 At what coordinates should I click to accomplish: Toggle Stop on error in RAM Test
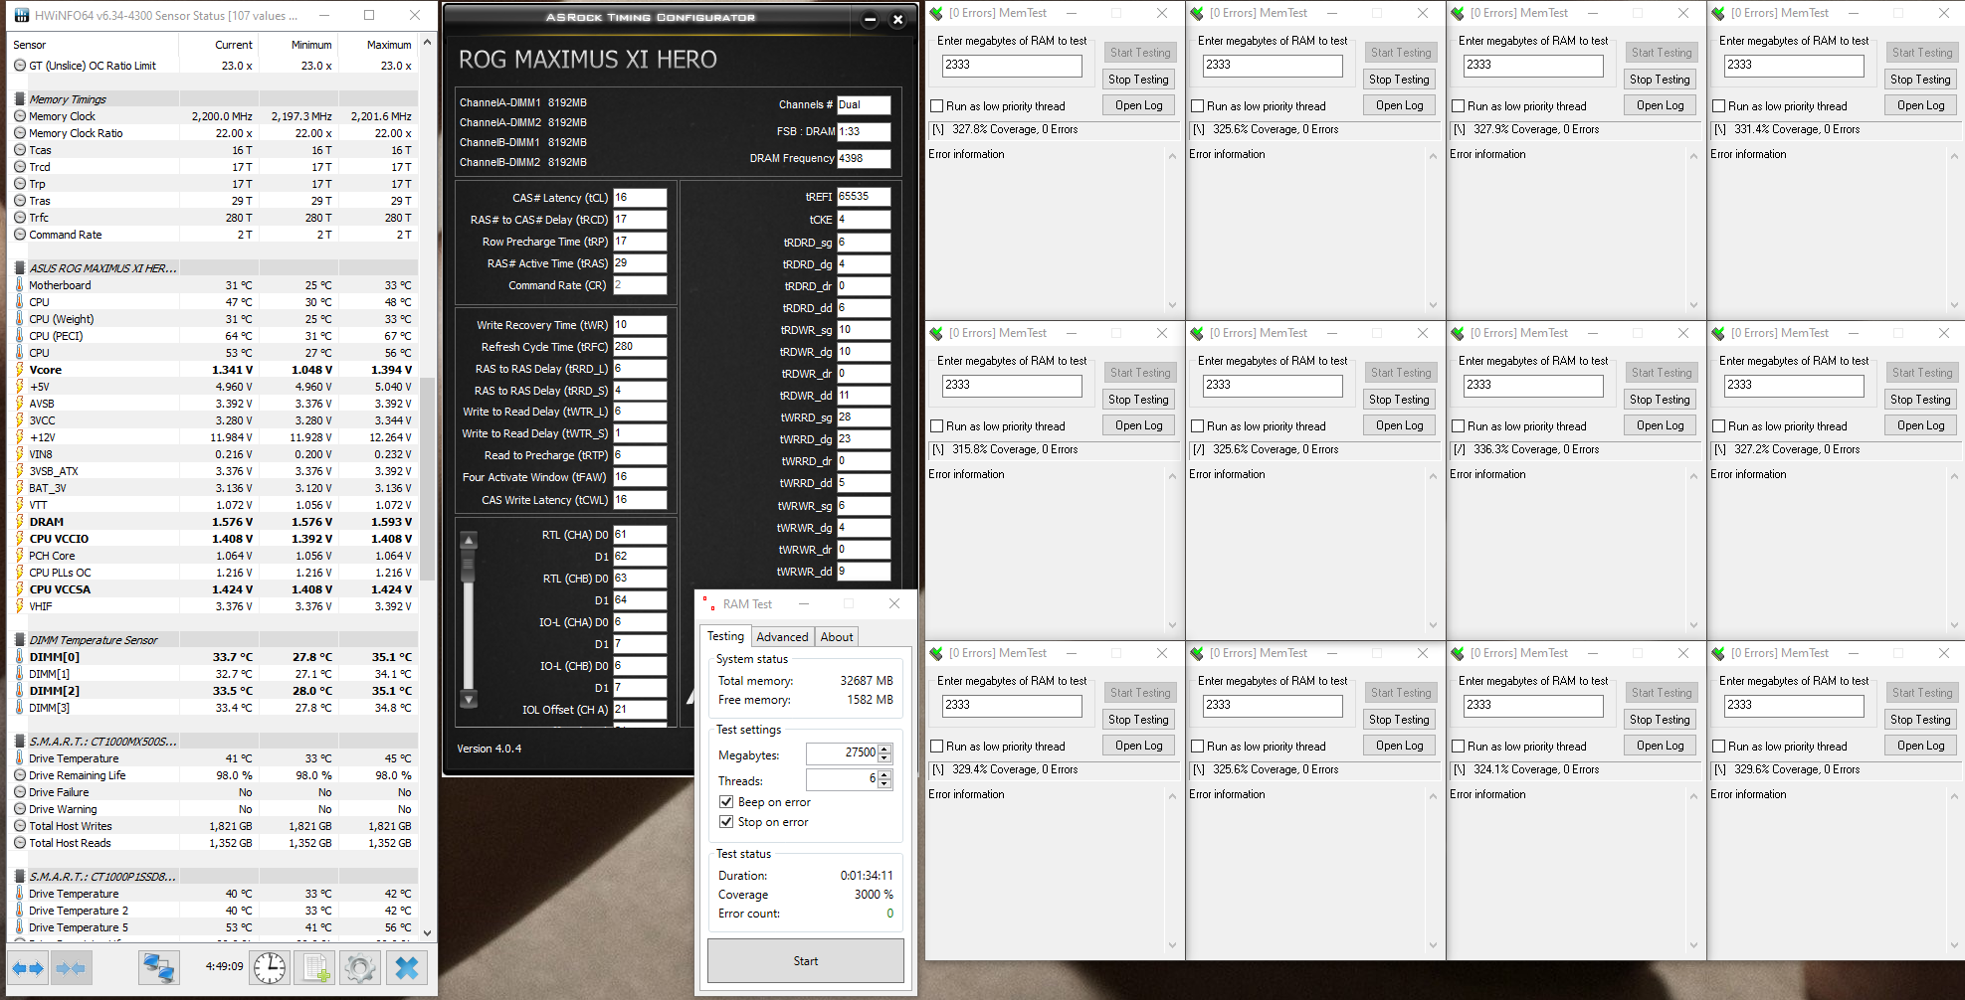click(726, 822)
